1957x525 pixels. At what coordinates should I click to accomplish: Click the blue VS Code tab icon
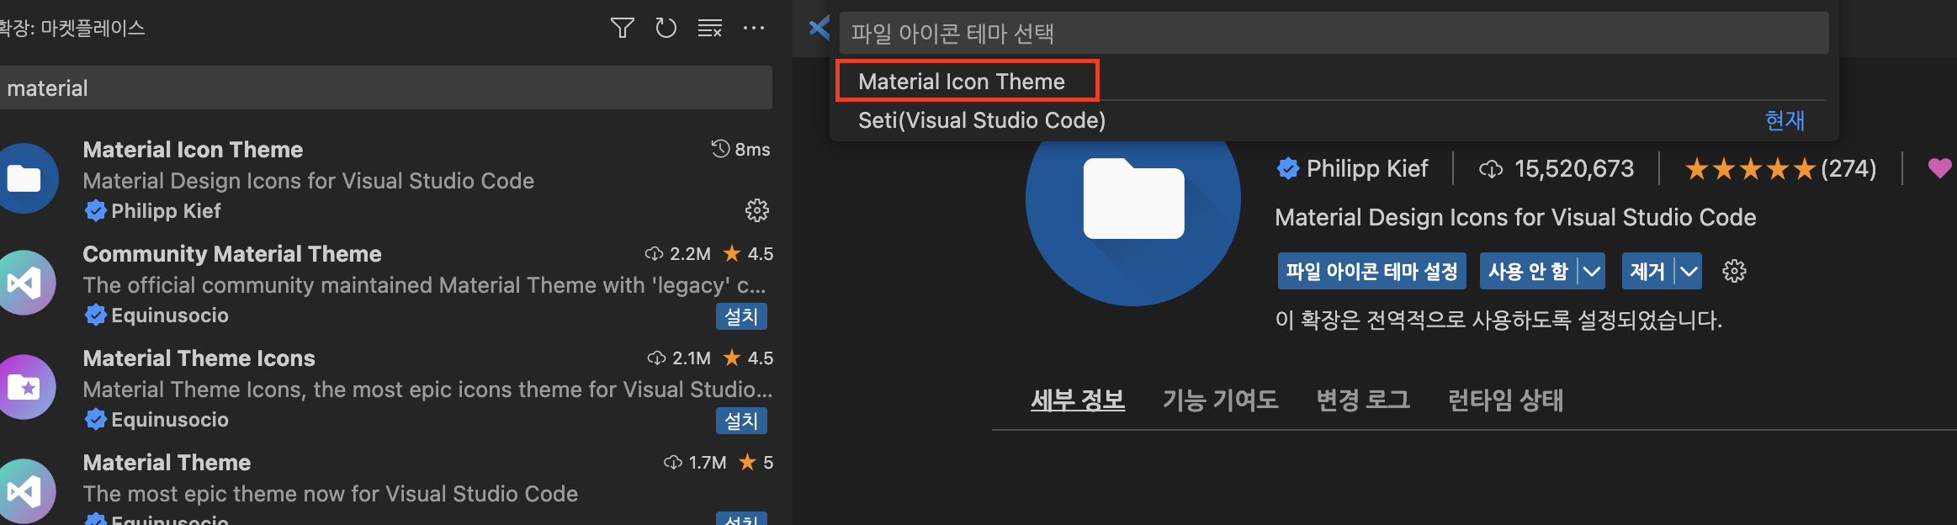point(819,29)
